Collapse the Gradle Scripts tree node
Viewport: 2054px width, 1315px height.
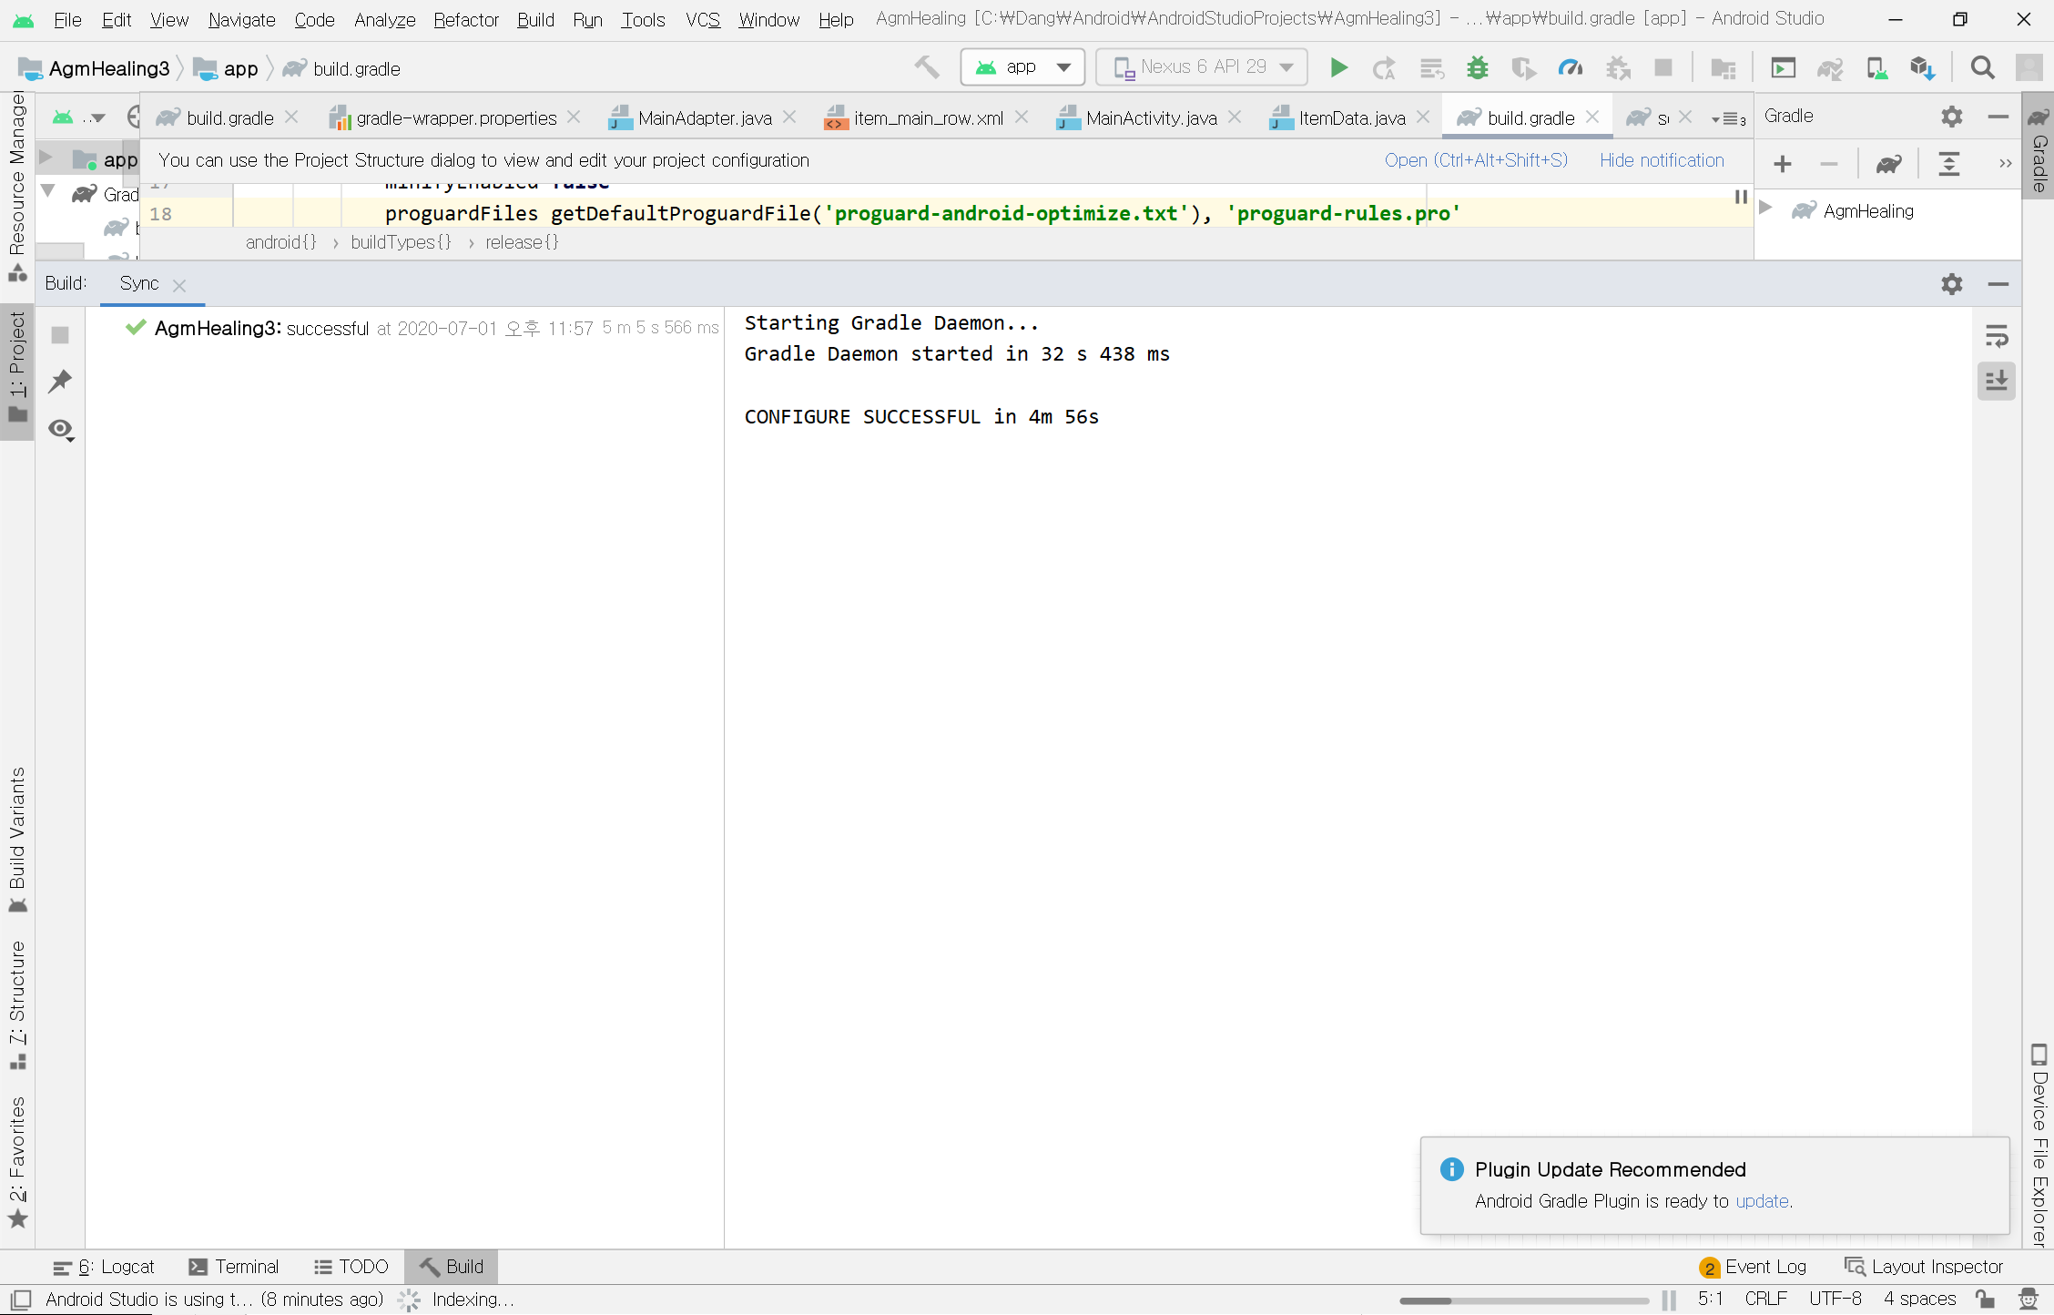[x=49, y=191]
